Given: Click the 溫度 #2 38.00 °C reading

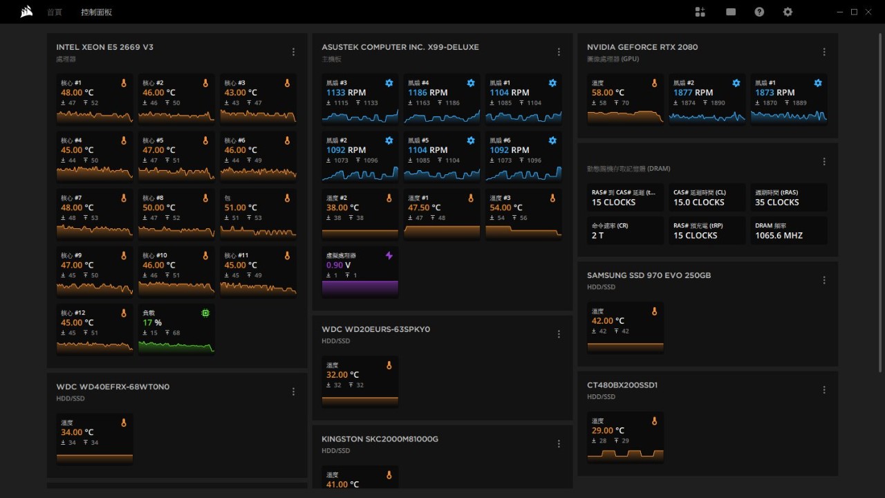Looking at the screenshot, I should click(x=342, y=207).
